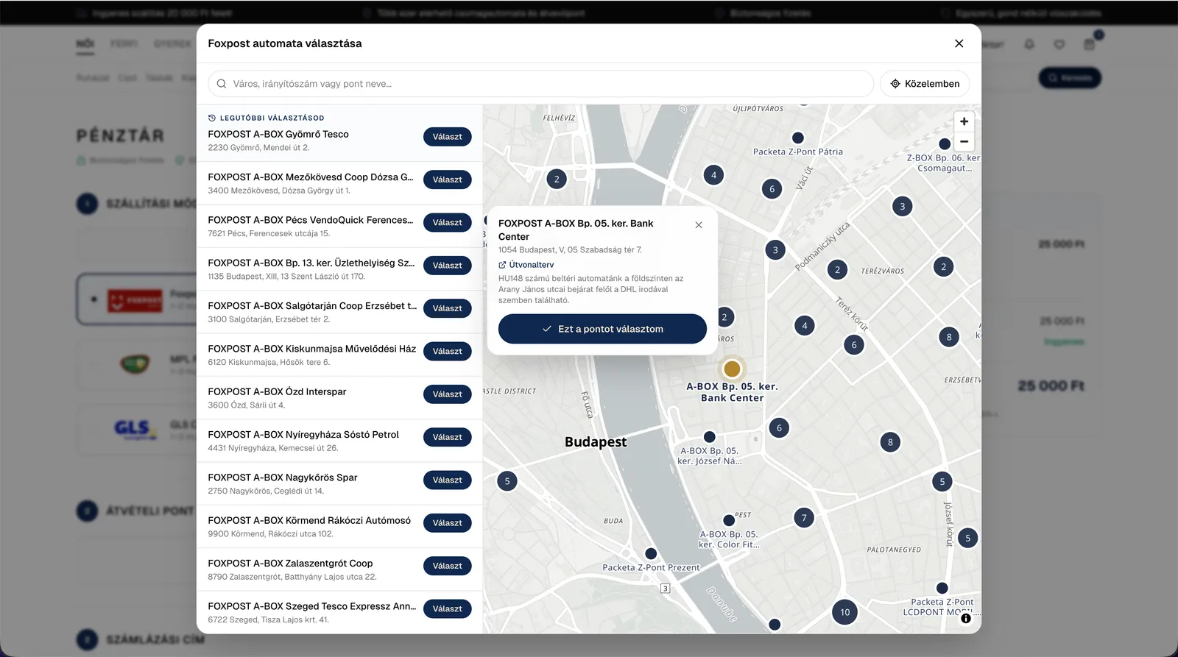1178x657 pixels.
Task: Click the A-BOX József Ná... map pin
Action: (710, 437)
